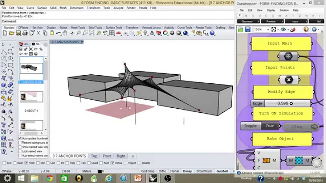326x183 pixels.
Task: Click the Save icon in Rhino toolbar
Action: [18, 33]
